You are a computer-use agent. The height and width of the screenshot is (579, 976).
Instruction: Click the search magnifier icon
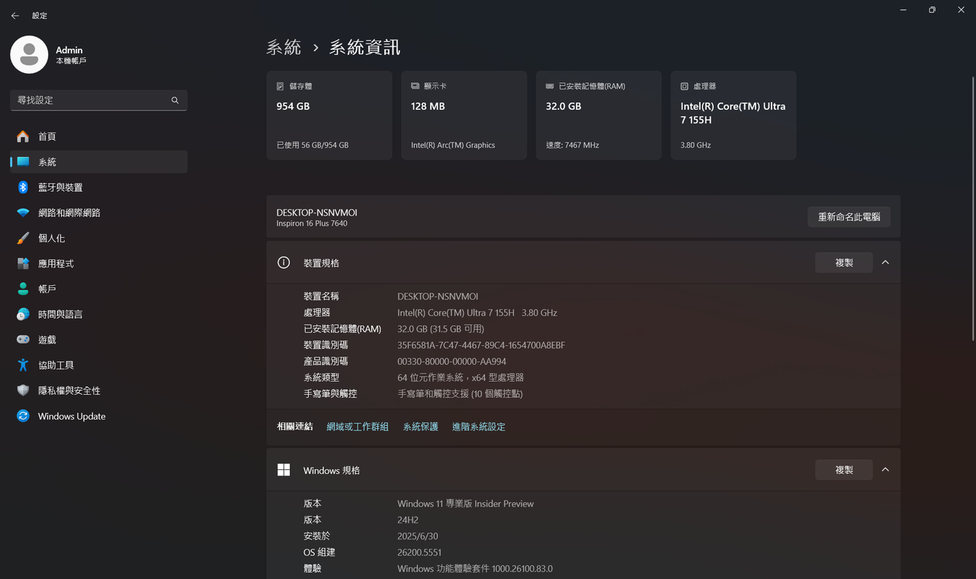click(x=175, y=100)
